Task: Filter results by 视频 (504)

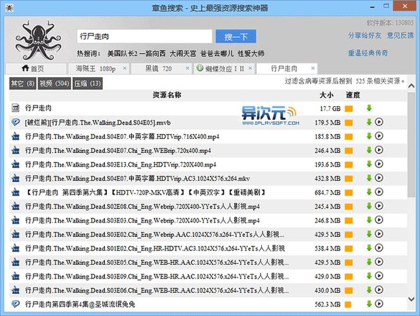Action: (54, 83)
